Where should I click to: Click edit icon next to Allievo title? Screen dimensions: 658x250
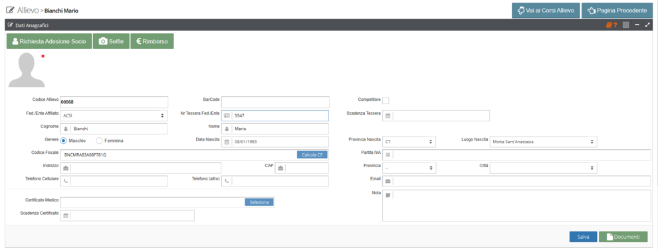coord(10,10)
